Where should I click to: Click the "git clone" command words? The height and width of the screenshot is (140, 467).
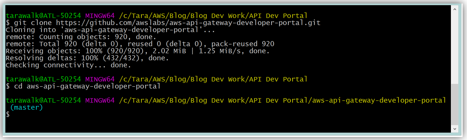pyautogui.click(x=33, y=23)
